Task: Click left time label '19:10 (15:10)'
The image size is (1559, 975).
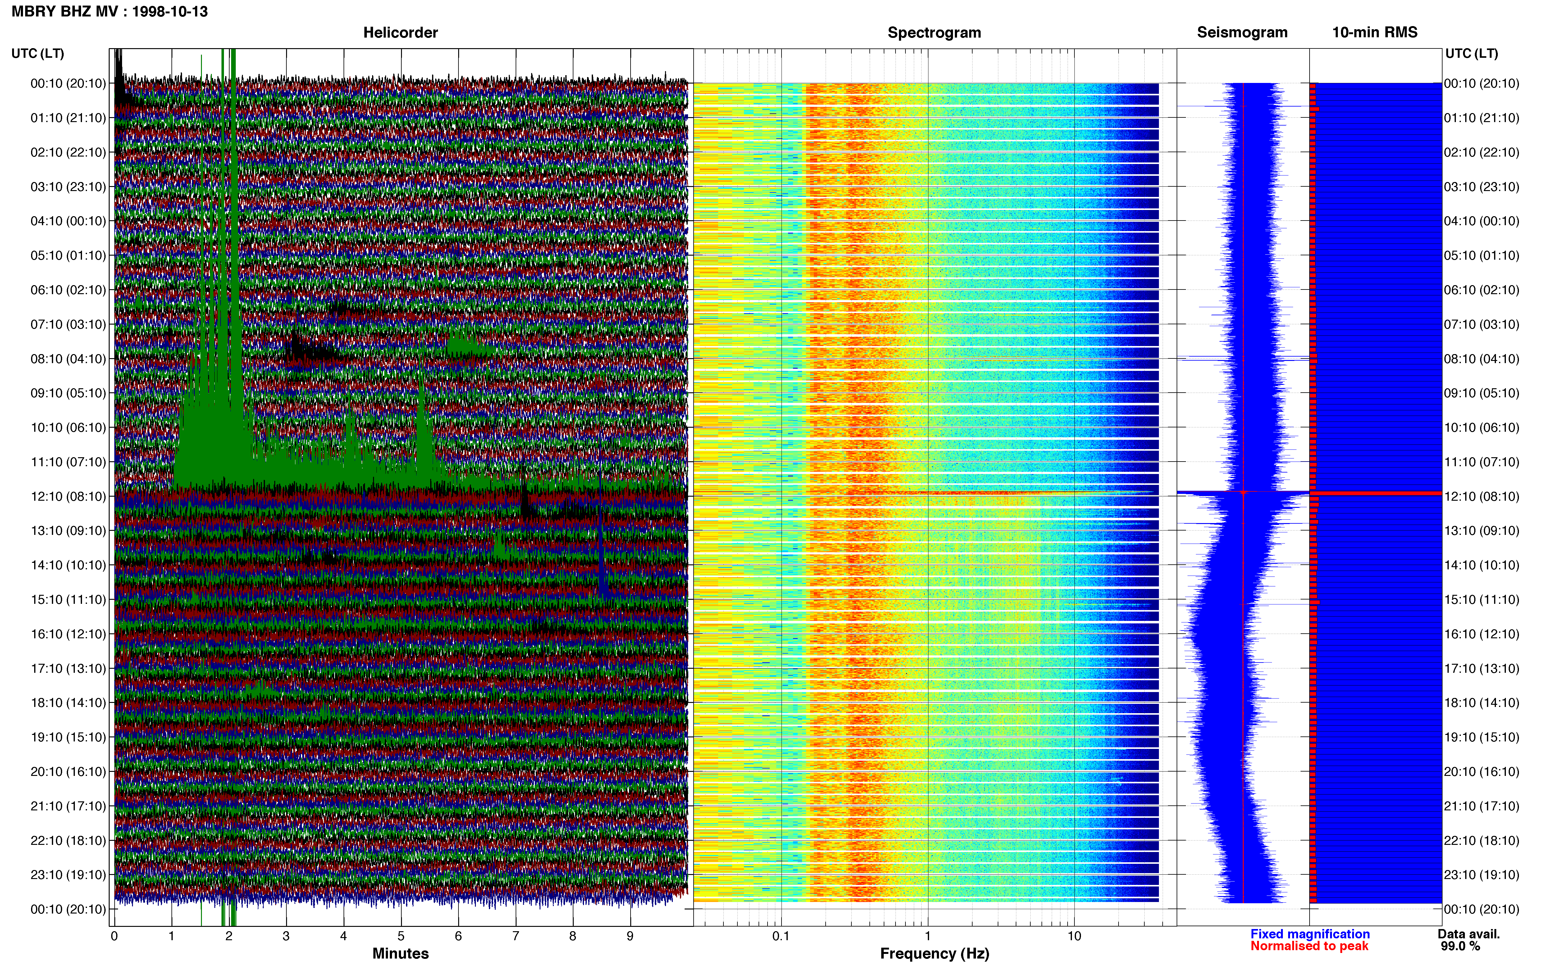Action: (68, 737)
